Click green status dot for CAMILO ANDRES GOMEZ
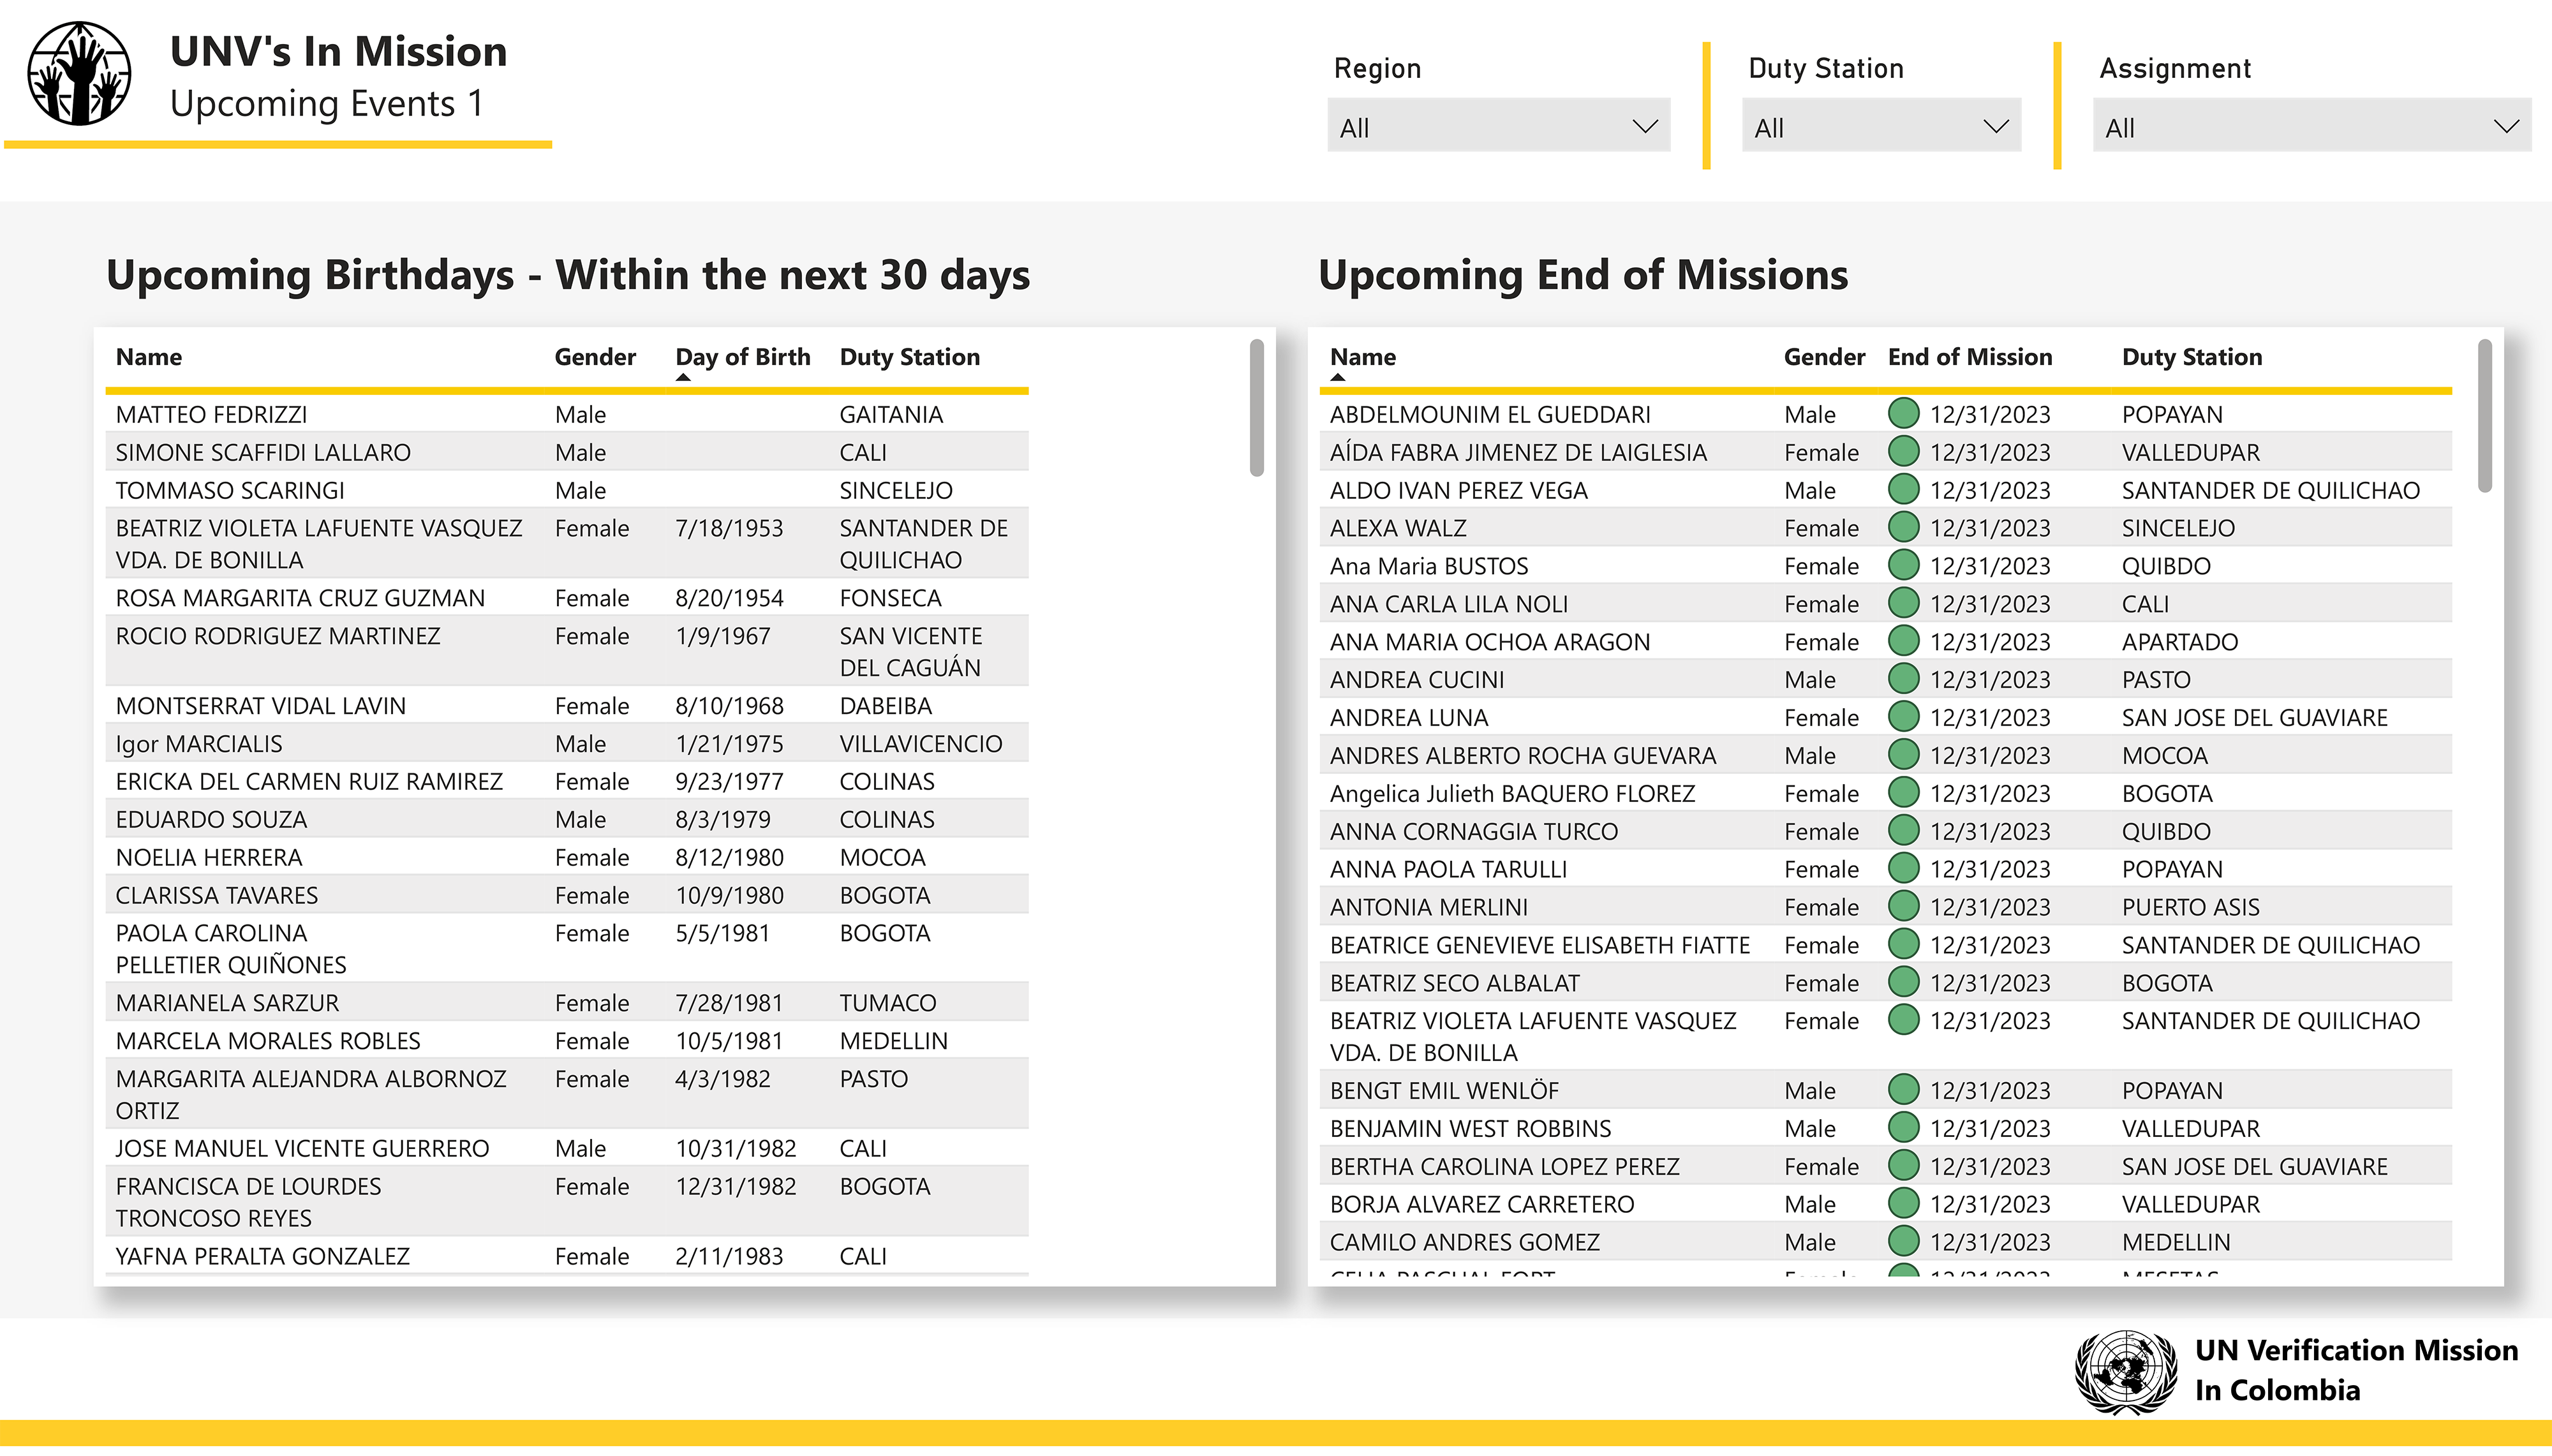The width and height of the screenshot is (2552, 1456). click(x=1903, y=1241)
